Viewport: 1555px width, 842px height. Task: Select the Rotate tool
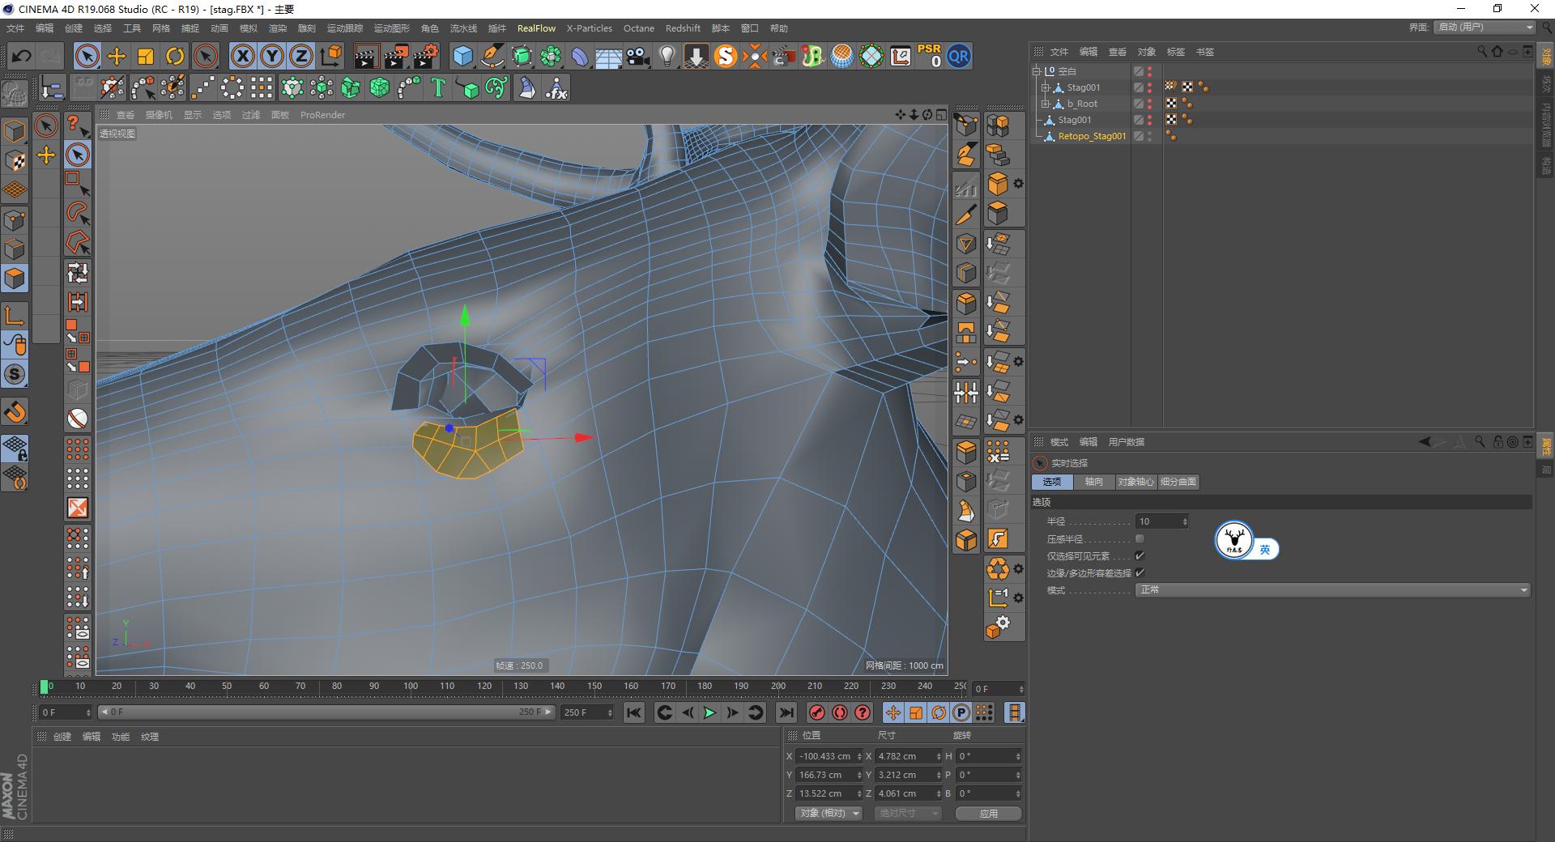(175, 56)
